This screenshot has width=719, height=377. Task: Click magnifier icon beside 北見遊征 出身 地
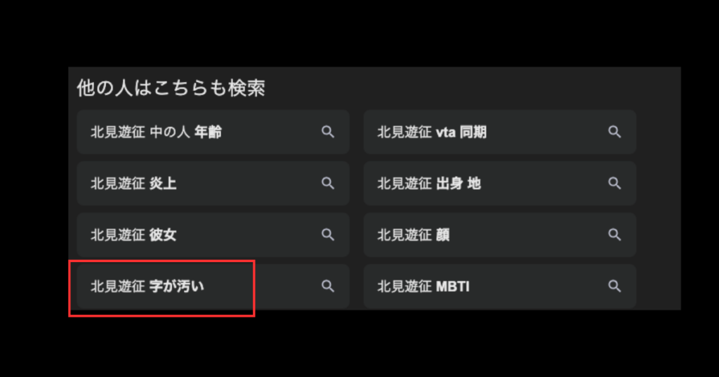614,183
